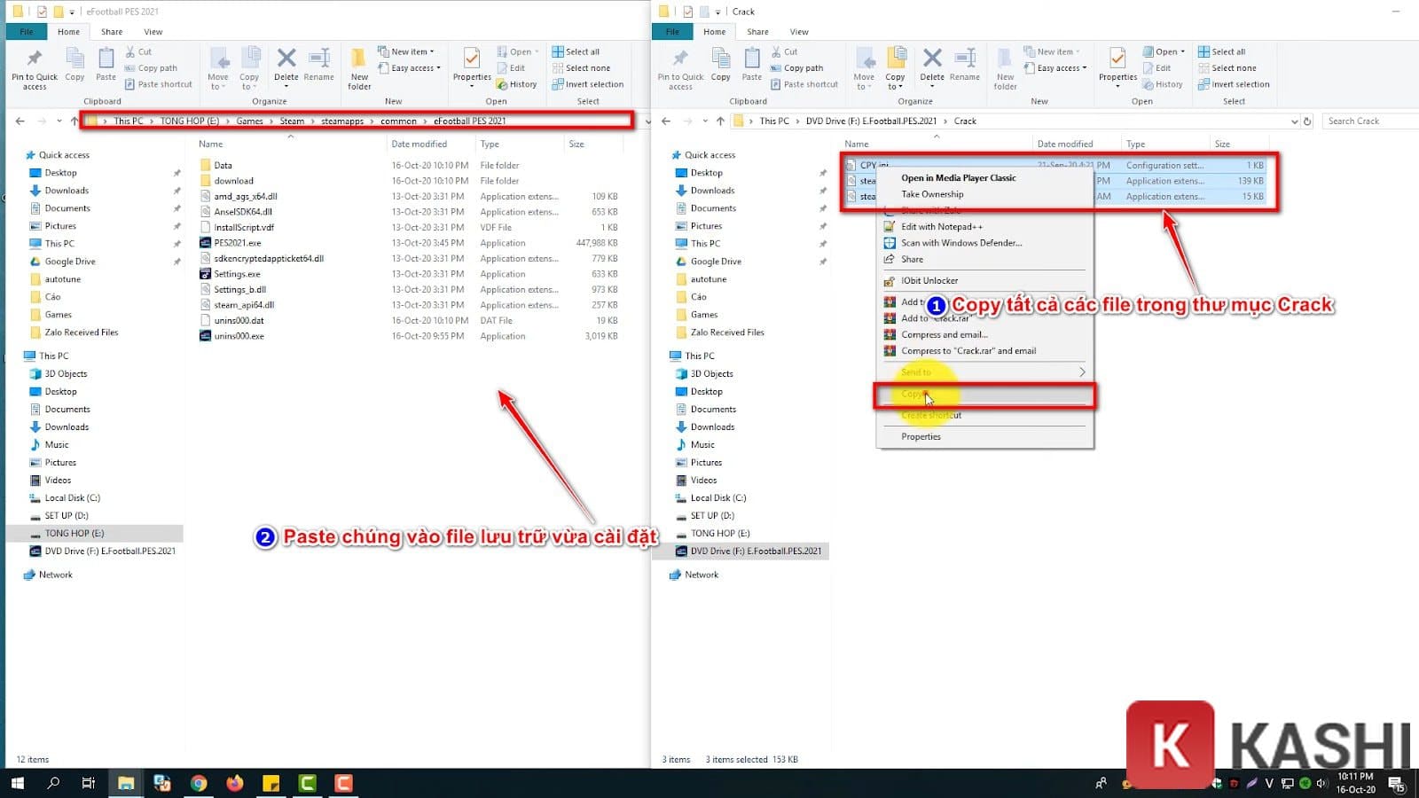Click the History icon in the ribbon
This screenshot has height=798, width=1419.
[x=517, y=84]
